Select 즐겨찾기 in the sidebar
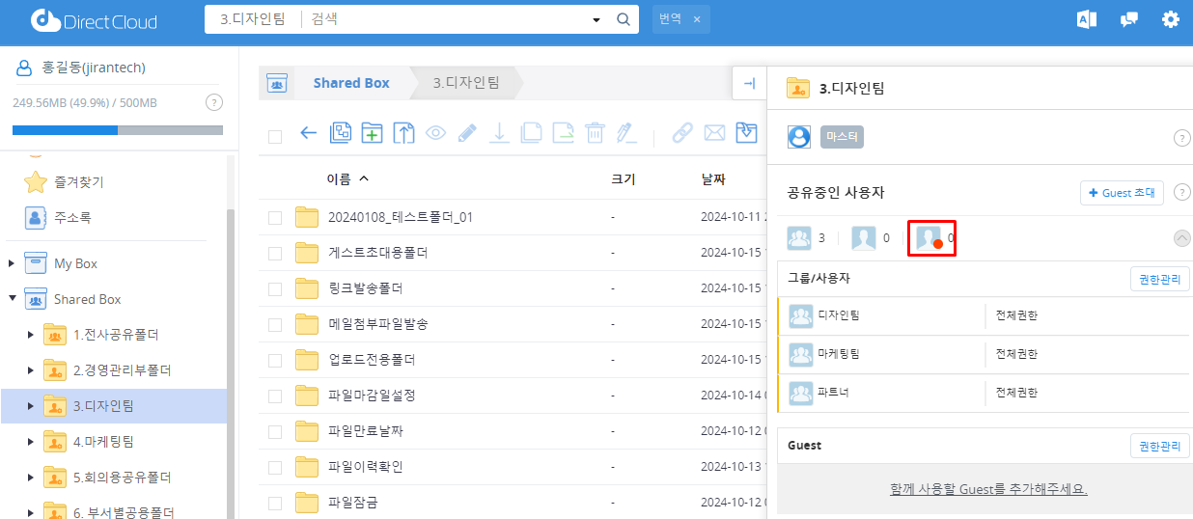This screenshot has width=1193, height=519. click(79, 182)
